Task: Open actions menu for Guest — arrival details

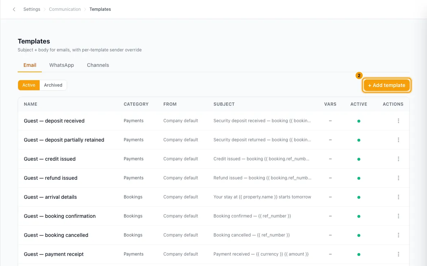Action: click(398, 197)
